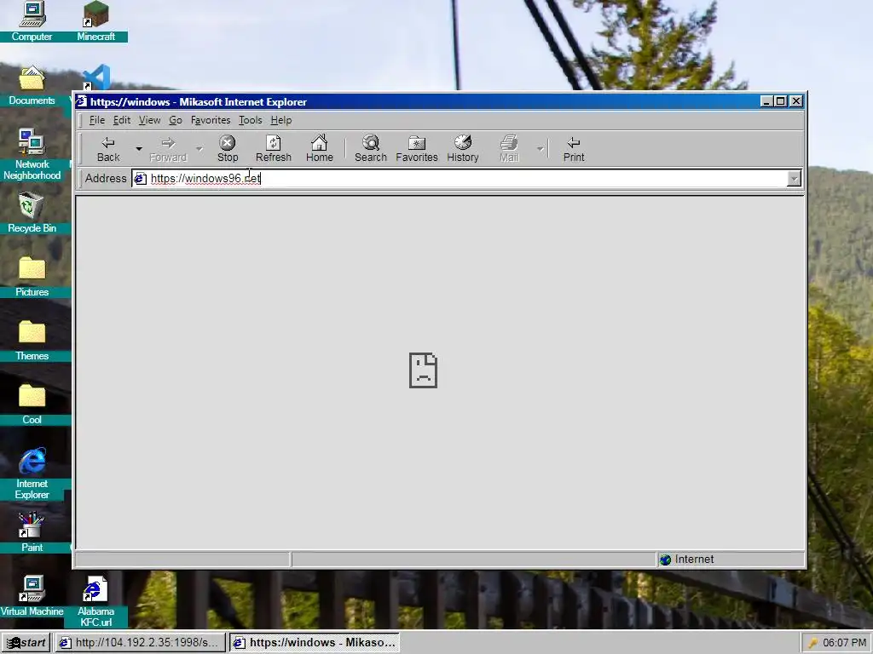Refresh the current page
This screenshot has width=873, height=654.
tap(274, 149)
